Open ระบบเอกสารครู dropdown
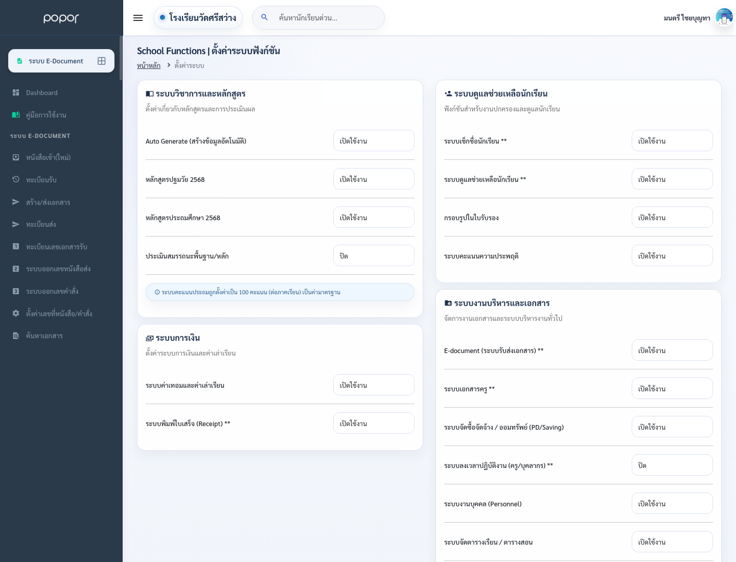Screen dimensions: 736x562 tap(672, 388)
